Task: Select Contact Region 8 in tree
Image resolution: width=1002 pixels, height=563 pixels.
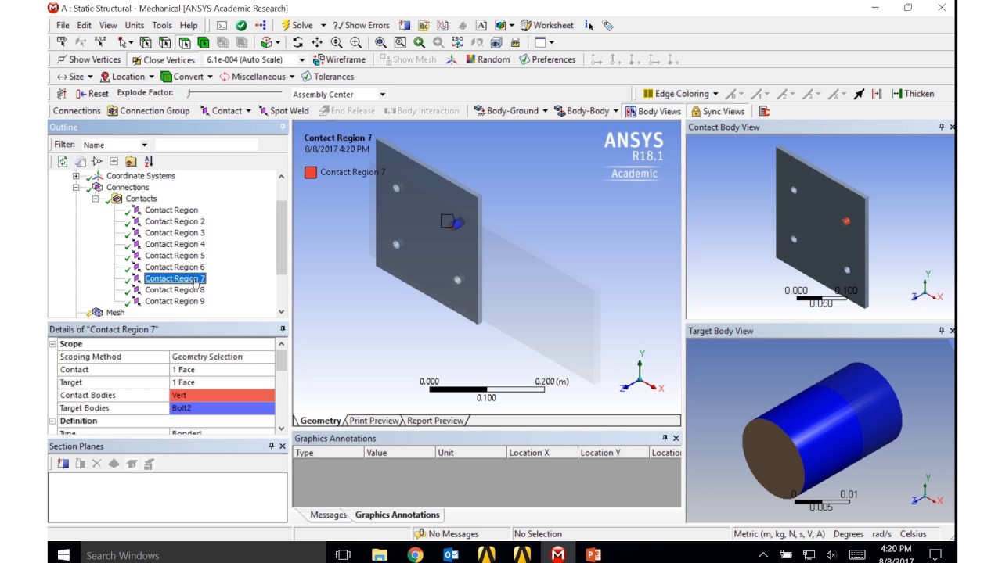Action: (x=174, y=289)
